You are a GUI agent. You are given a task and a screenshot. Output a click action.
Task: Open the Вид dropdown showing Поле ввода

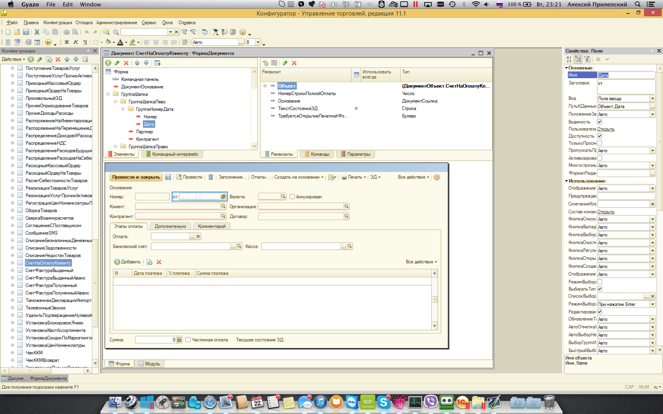coord(652,99)
